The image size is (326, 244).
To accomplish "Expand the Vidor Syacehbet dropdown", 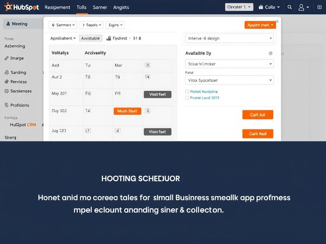I will 229,80.
